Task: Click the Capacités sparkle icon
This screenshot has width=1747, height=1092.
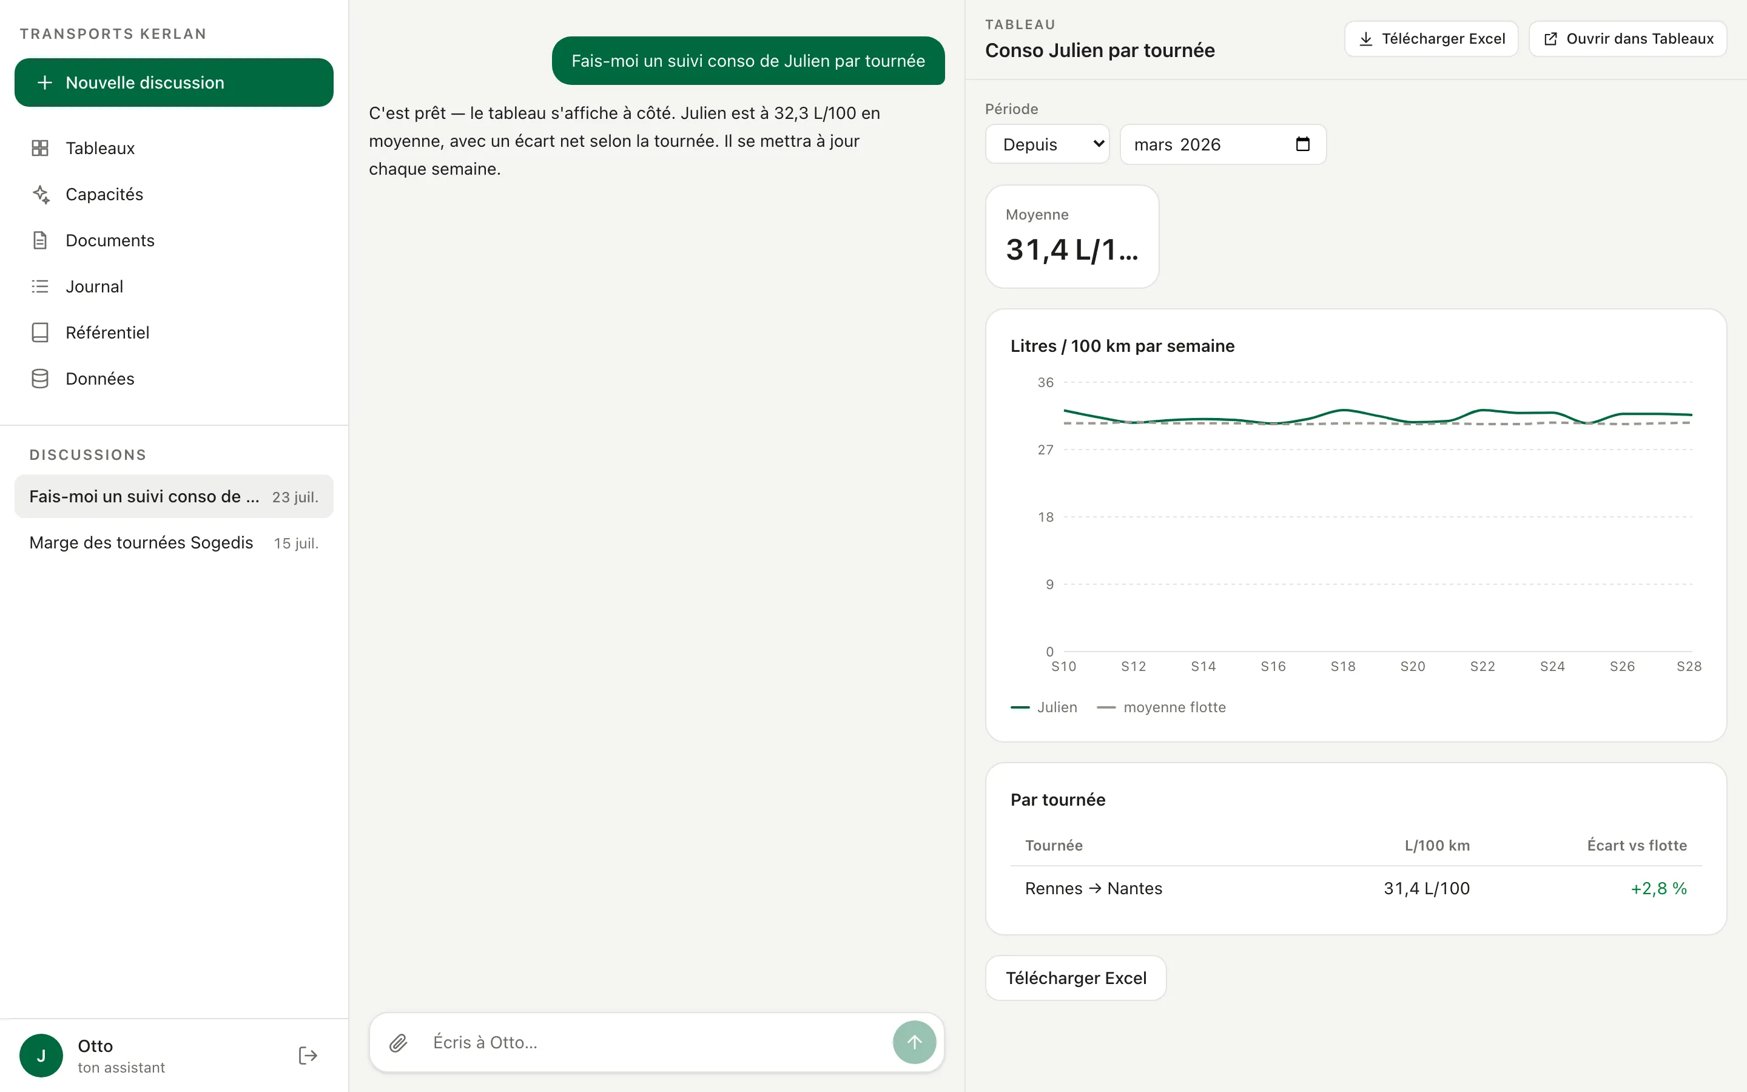Action: tap(41, 194)
